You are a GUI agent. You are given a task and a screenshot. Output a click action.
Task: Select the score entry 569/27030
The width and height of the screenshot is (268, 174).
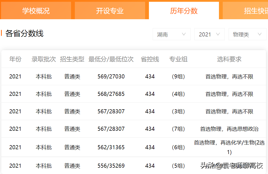(111, 76)
